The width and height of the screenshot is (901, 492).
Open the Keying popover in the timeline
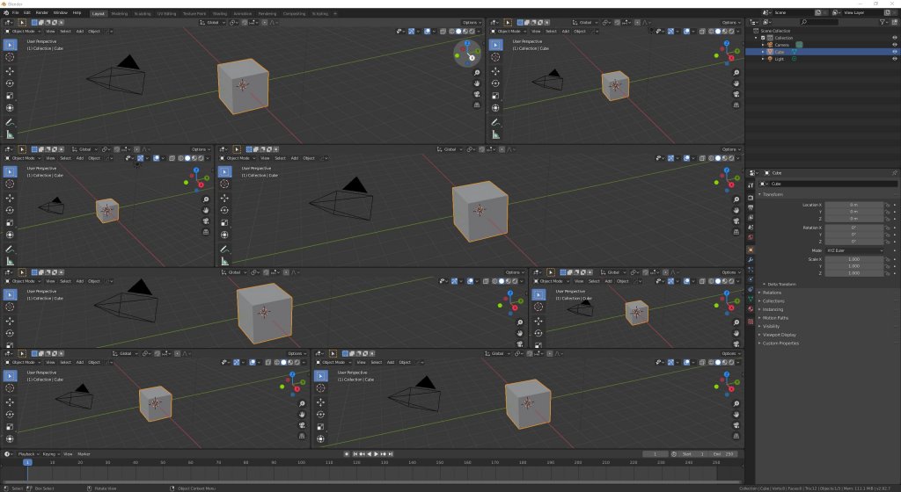point(51,454)
